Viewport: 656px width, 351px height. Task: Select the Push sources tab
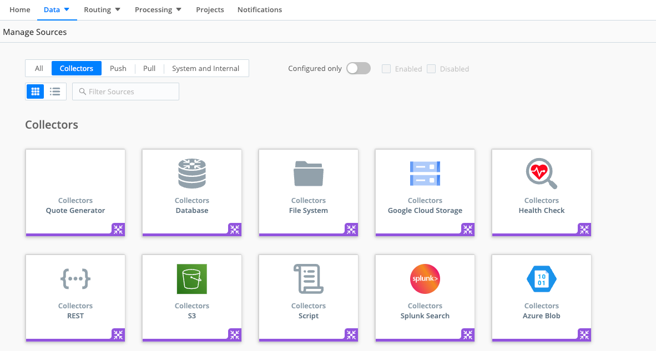click(x=118, y=69)
